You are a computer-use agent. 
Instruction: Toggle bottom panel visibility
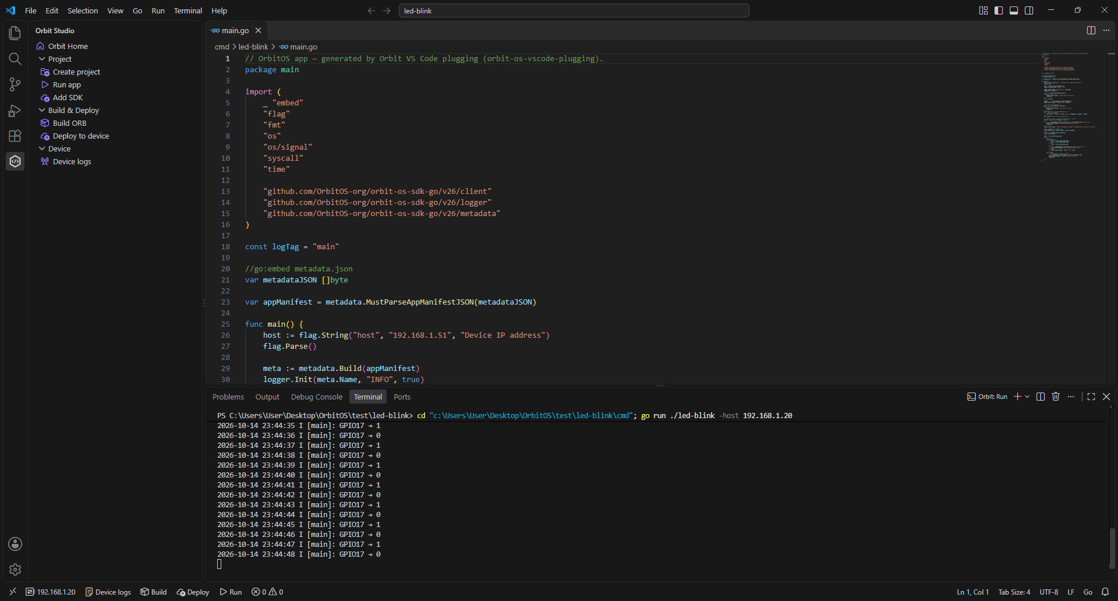pos(1014,10)
